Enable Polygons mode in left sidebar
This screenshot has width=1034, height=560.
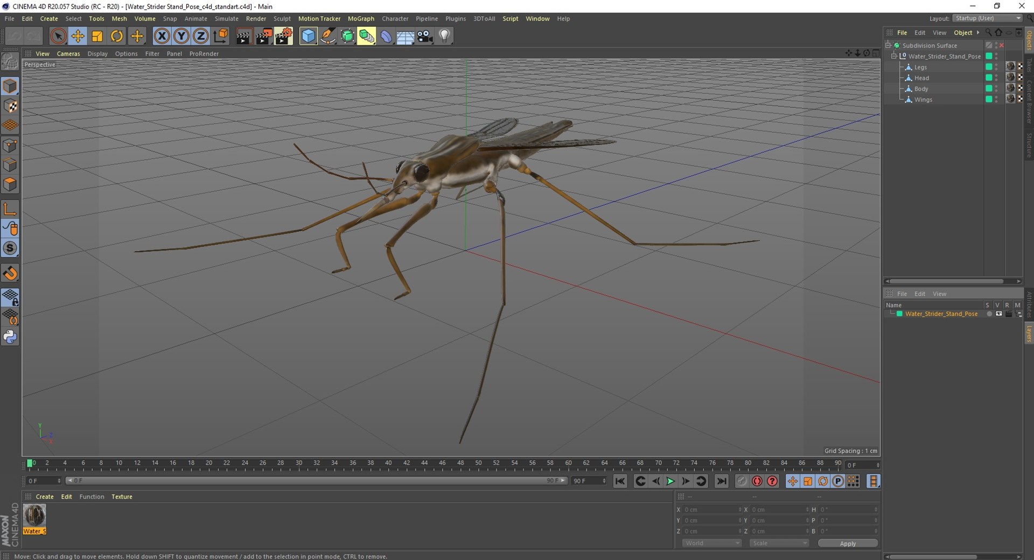[x=10, y=184]
